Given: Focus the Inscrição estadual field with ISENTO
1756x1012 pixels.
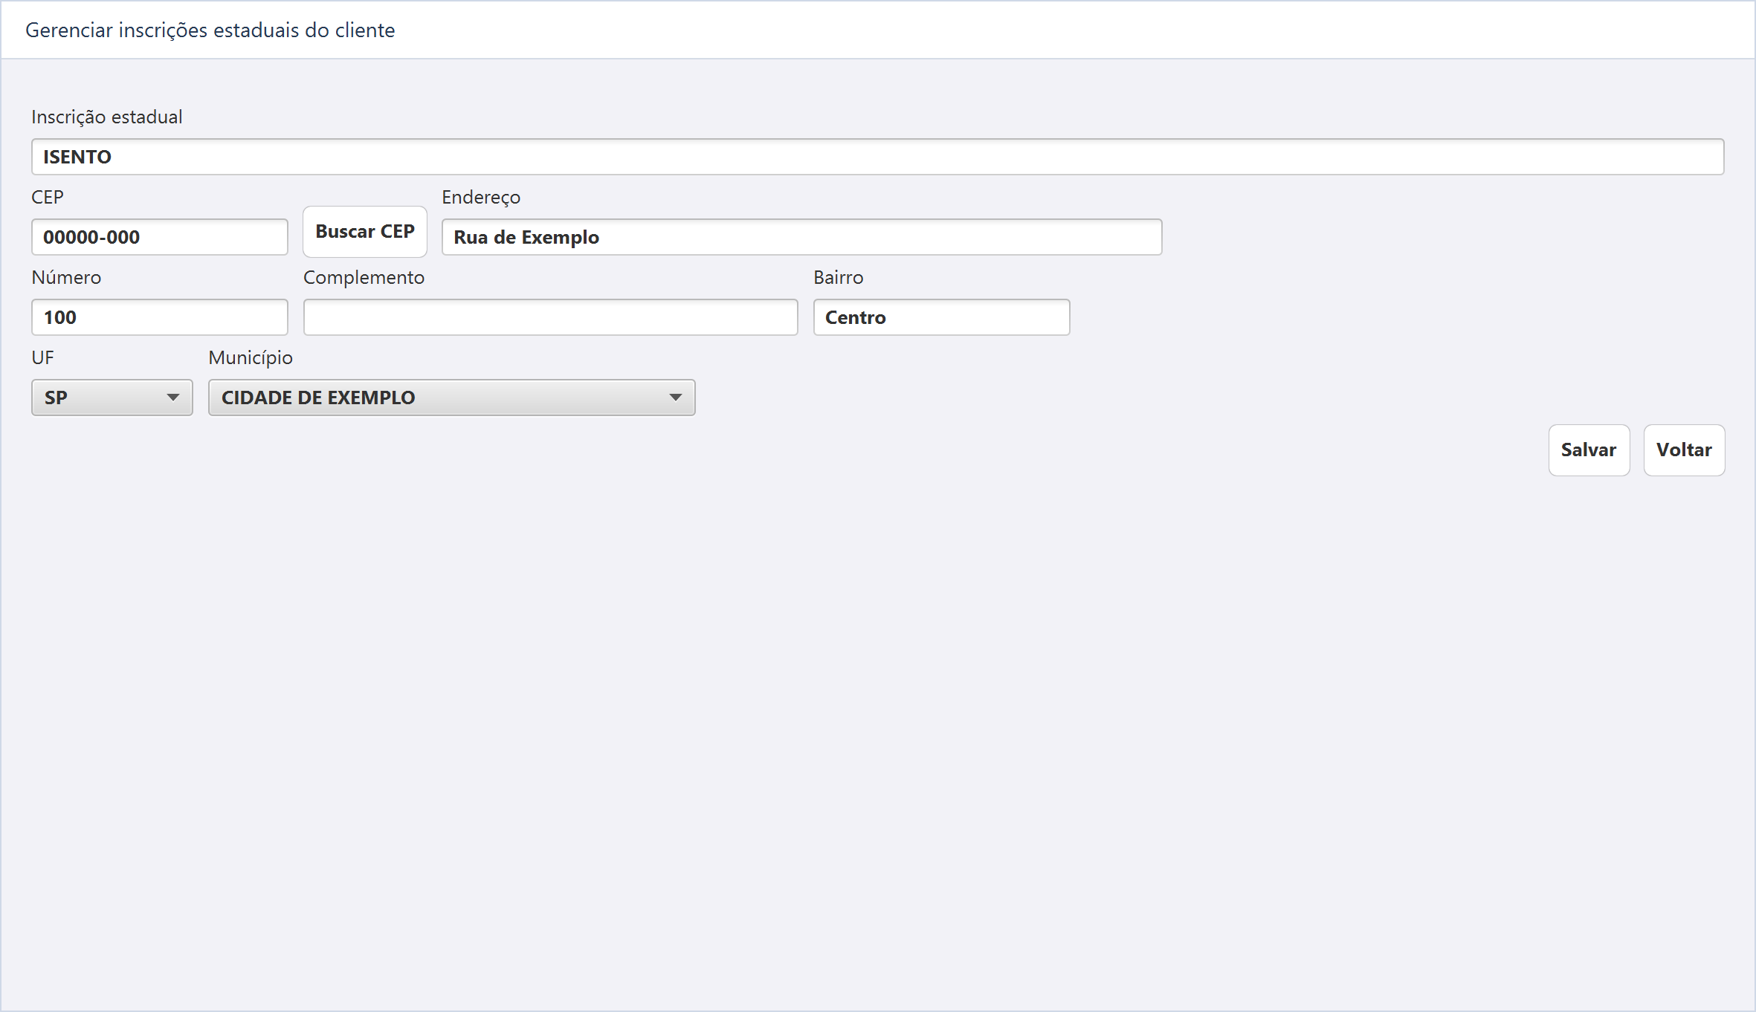Looking at the screenshot, I should 877,157.
